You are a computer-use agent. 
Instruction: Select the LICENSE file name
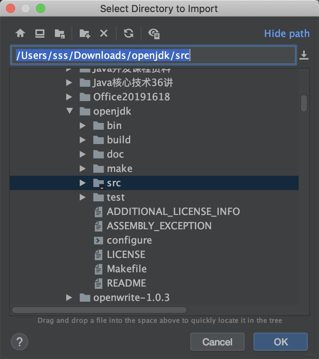click(x=126, y=255)
